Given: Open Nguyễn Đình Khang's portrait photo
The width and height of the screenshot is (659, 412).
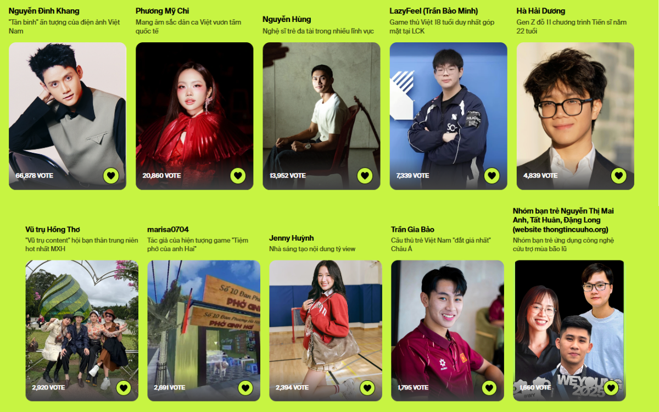Looking at the screenshot, I should tap(68, 116).
